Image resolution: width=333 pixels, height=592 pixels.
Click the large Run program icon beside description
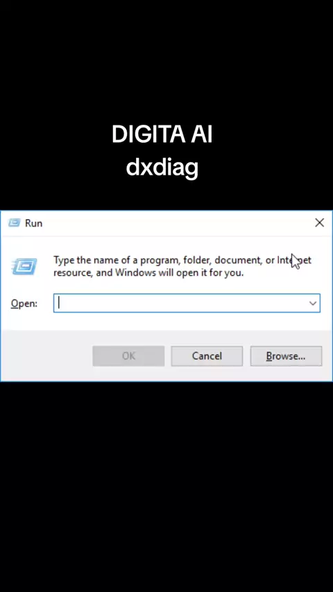click(24, 266)
